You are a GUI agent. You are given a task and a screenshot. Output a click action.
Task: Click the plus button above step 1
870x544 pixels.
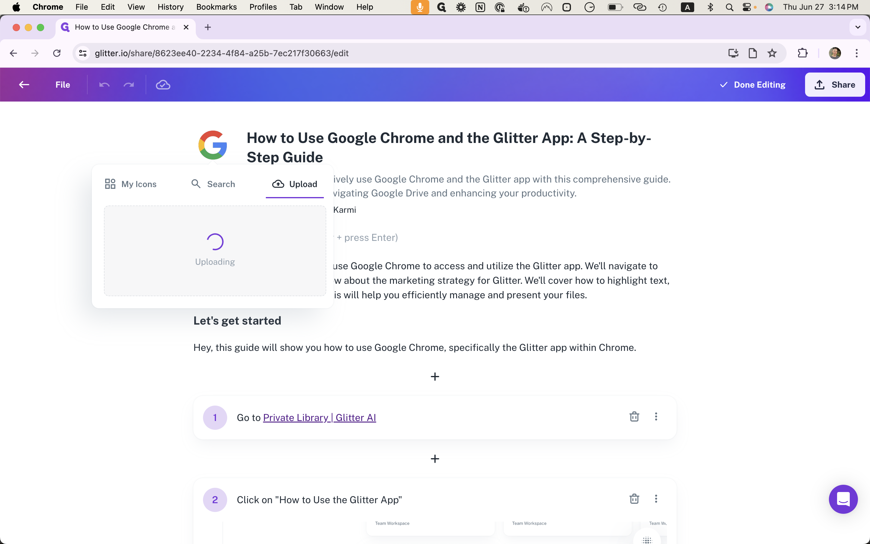pyautogui.click(x=435, y=377)
